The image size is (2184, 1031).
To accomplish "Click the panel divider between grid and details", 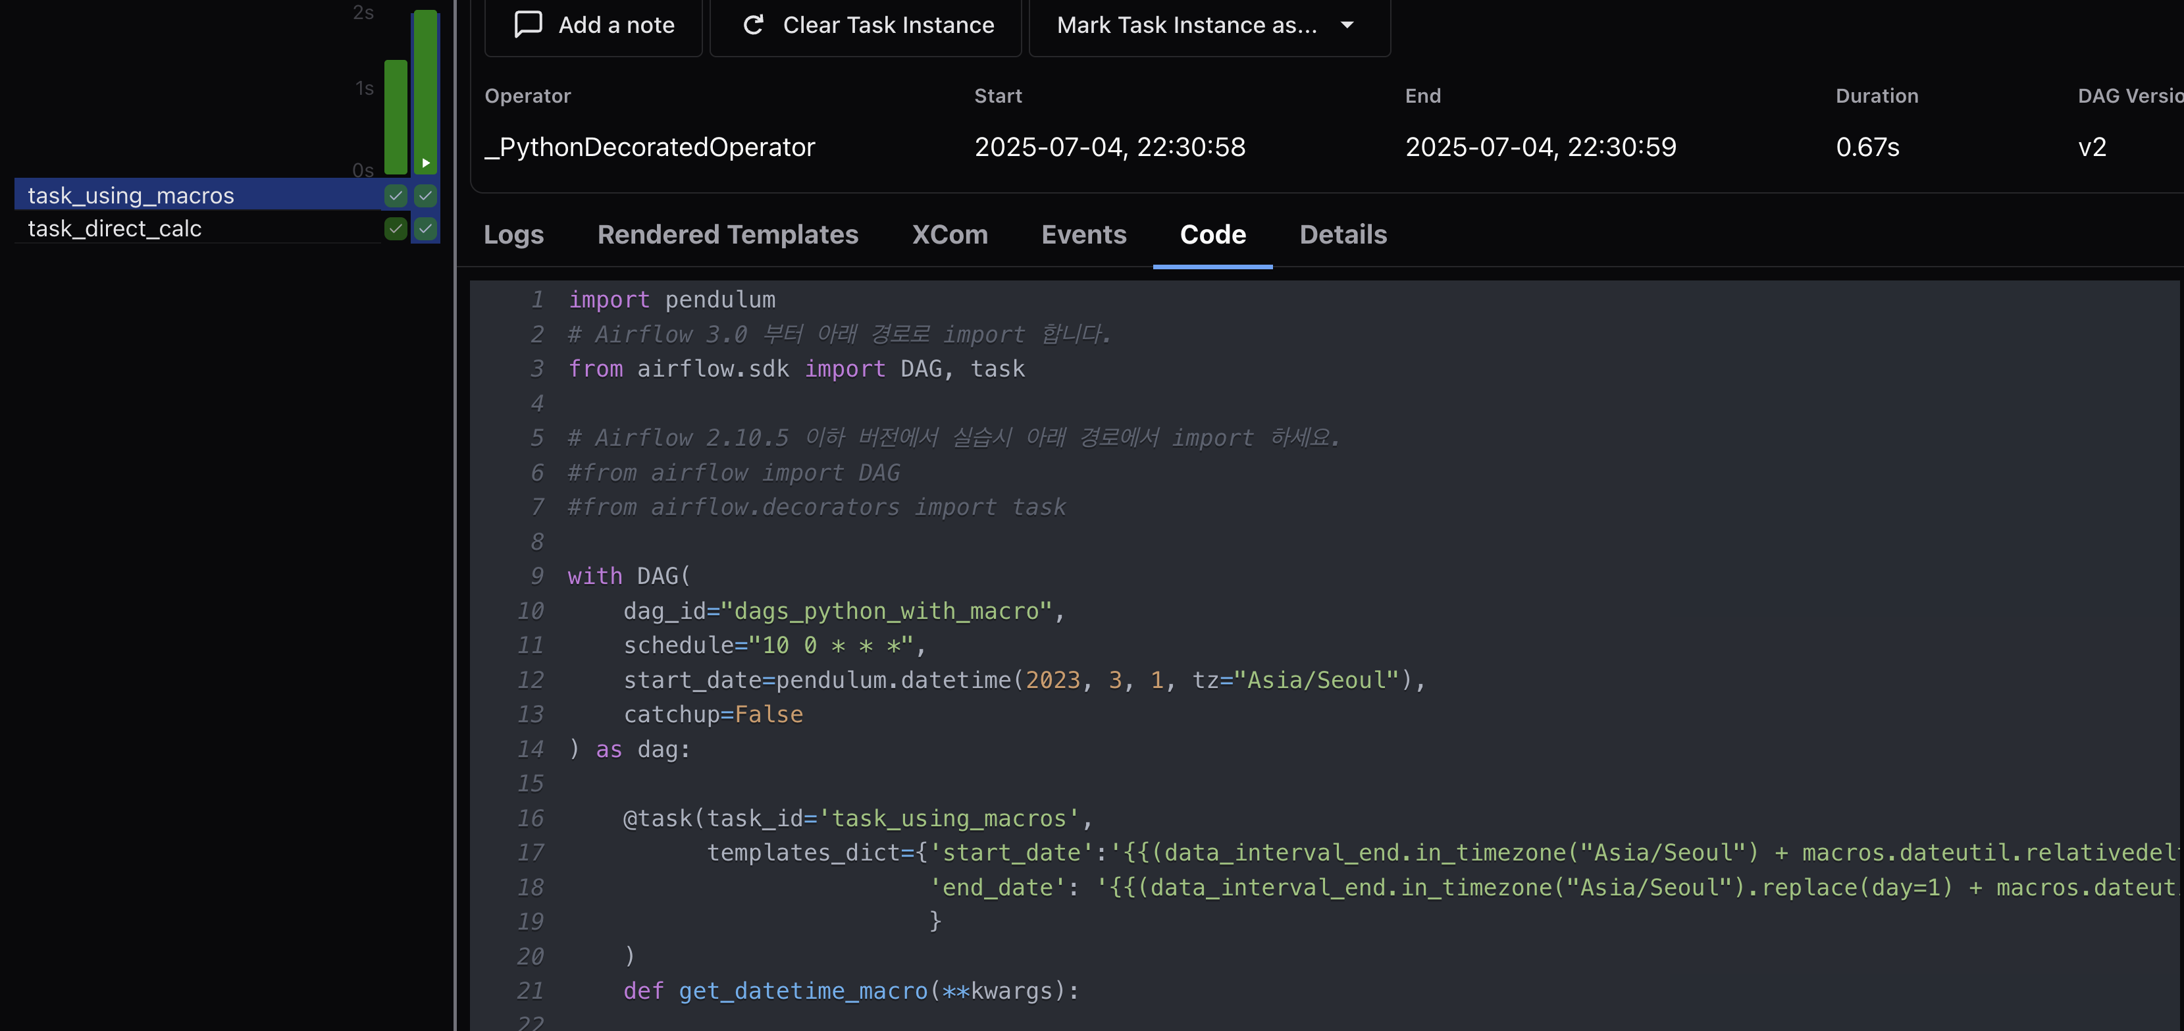I will [x=455, y=515].
